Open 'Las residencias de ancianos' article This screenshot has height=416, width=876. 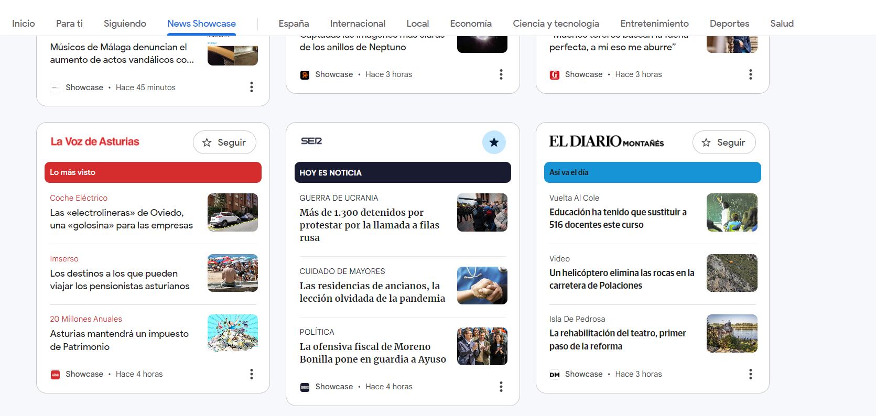(372, 292)
